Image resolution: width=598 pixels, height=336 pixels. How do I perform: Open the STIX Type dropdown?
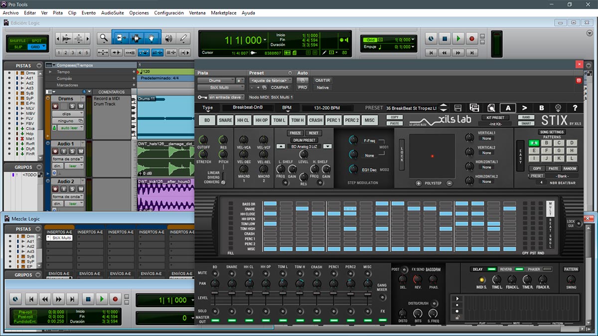click(x=208, y=108)
